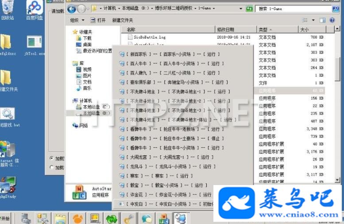The height and width of the screenshot is (224, 344).
Task: Launch the Baidu Netdisk desktop icon
Action: (x=35, y=10)
